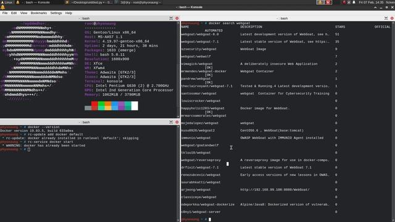Click the docker search webgoat command
Viewport: 395px width, 222px height.
click(x=229, y=23)
